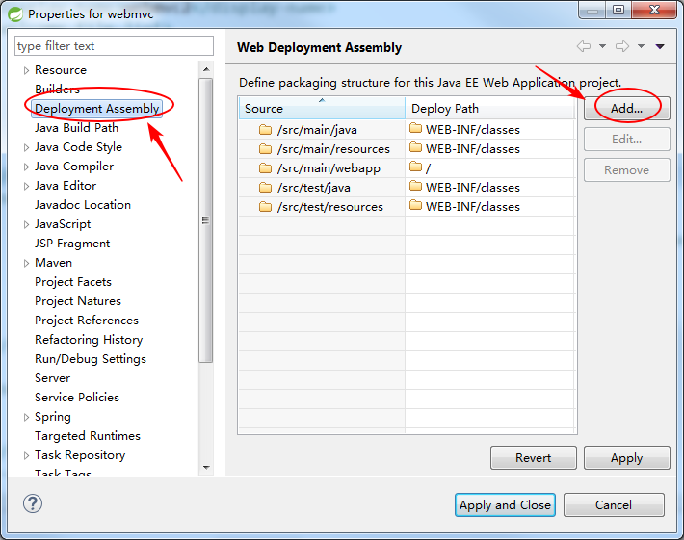Viewport: 684px width, 540px height.
Task: Click the forward navigation arrow icon
Action: tap(622, 46)
